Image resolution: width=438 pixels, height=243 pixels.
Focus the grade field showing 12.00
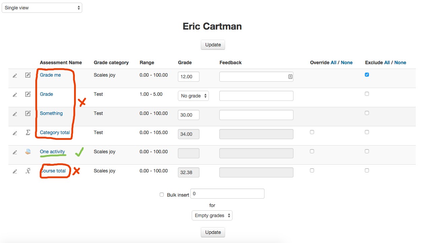tap(189, 77)
